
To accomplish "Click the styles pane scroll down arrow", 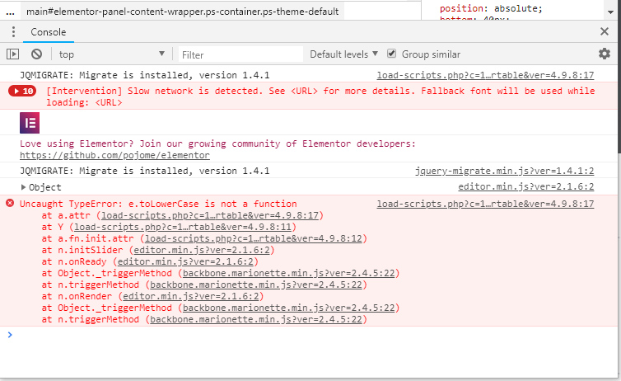I will pyautogui.click(x=610, y=12).
